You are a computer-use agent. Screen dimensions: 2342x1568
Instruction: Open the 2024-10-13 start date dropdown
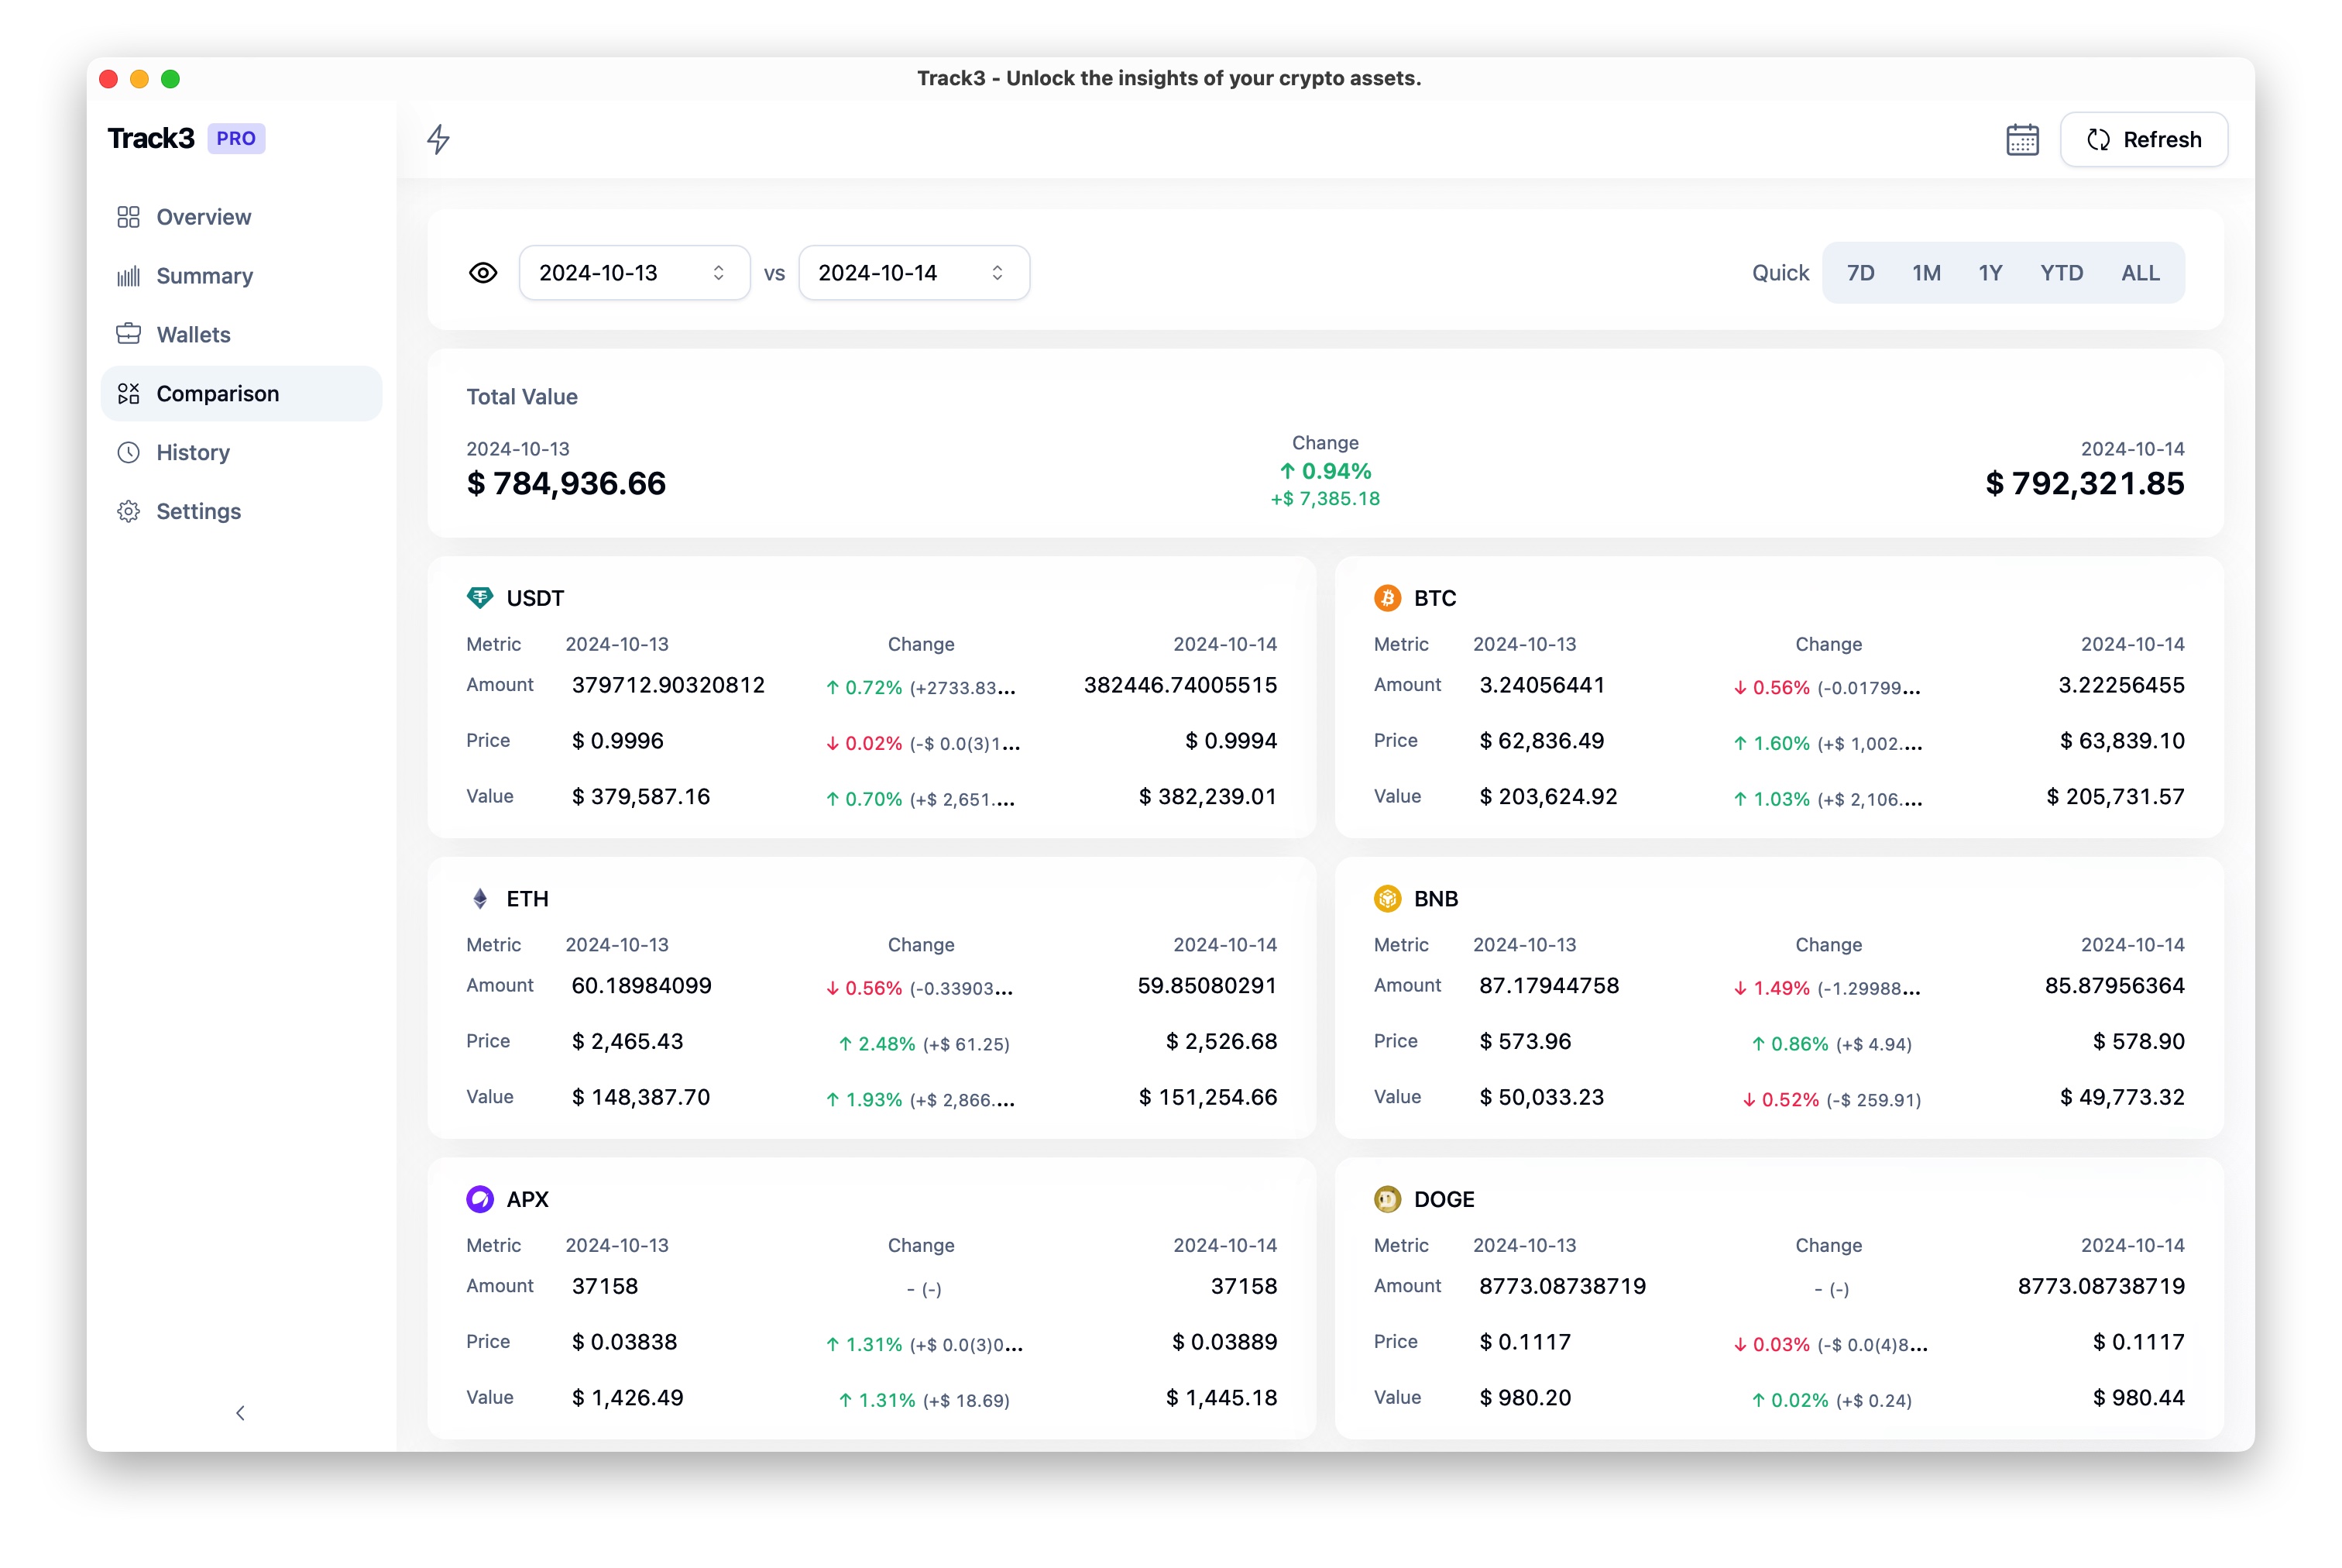[x=634, y=273]
